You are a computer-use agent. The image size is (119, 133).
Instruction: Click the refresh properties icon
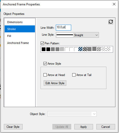point(111,22)
